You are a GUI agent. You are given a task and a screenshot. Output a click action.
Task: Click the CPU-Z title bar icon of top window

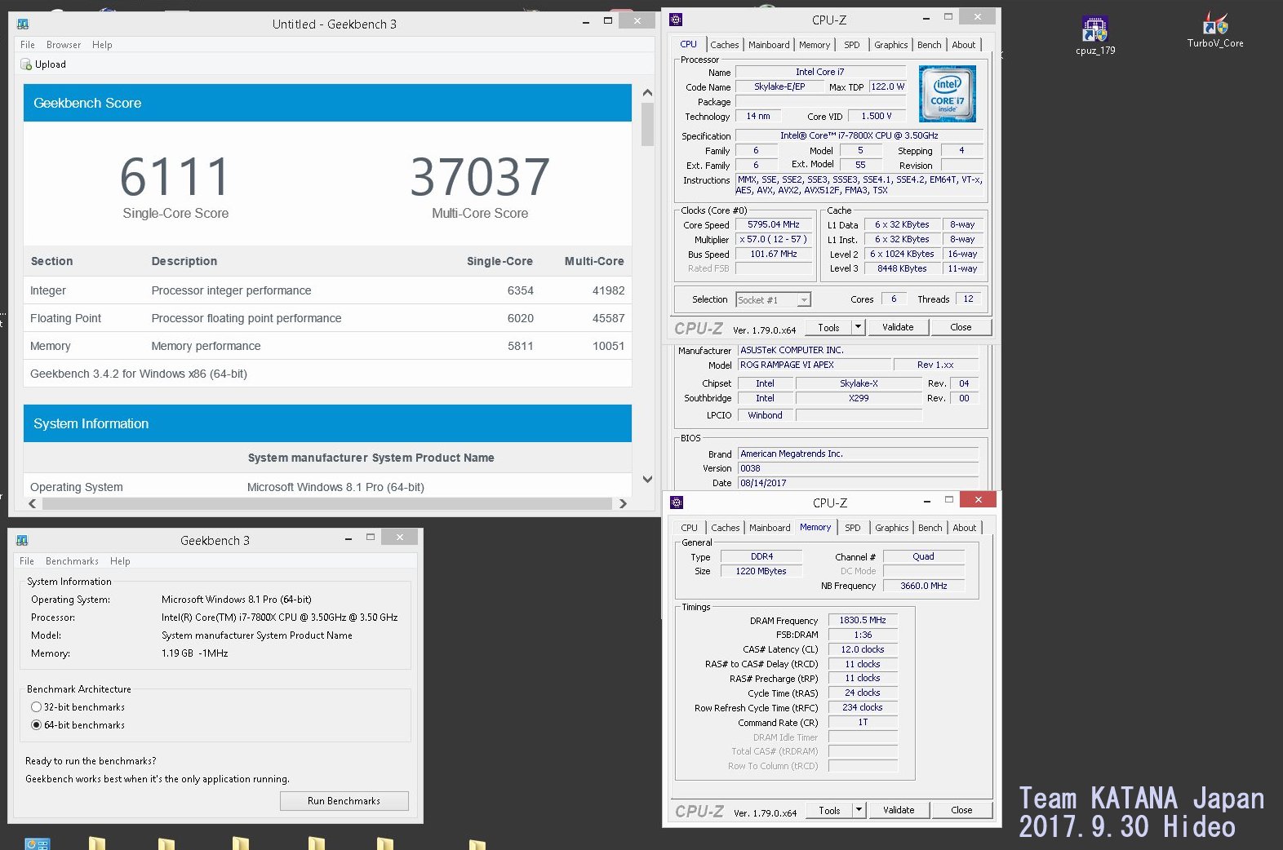(676, 20)
